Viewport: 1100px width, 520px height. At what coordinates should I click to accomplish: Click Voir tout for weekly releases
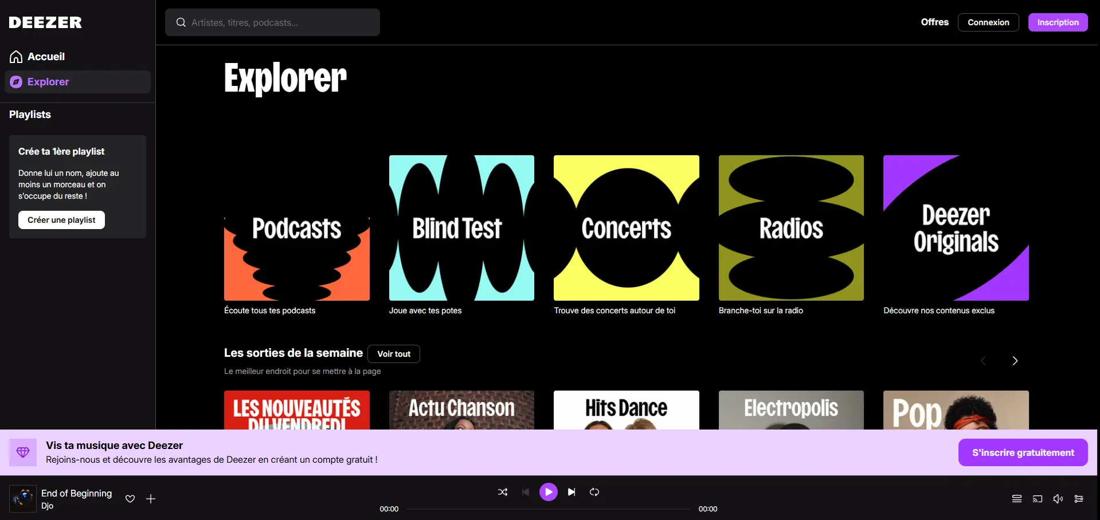(394, 353)
